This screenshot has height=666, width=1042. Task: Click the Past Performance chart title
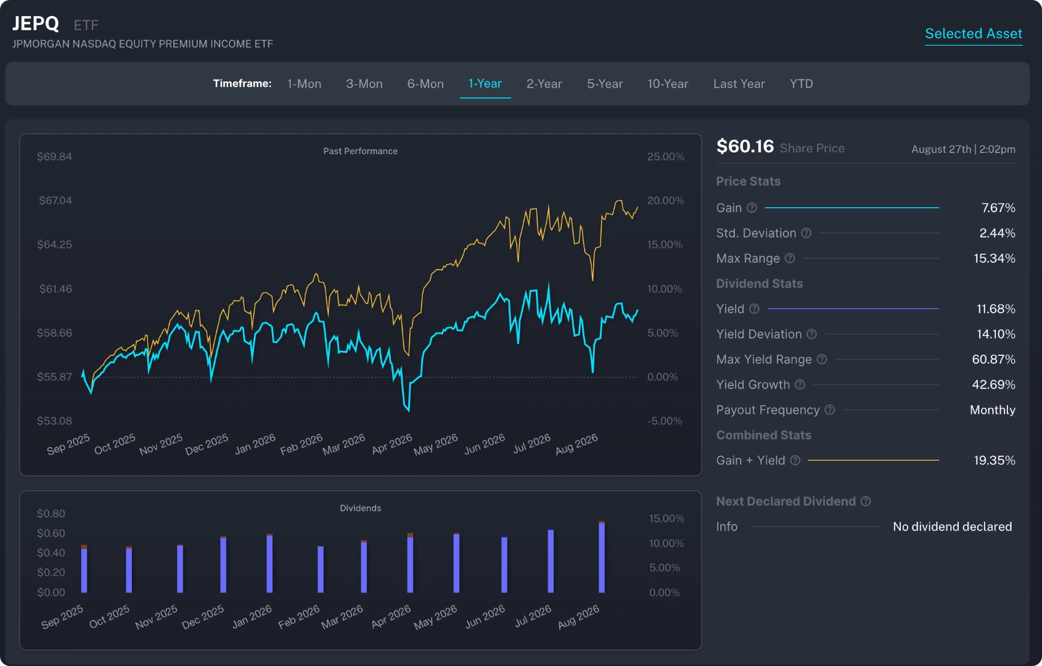click(361, 151)
